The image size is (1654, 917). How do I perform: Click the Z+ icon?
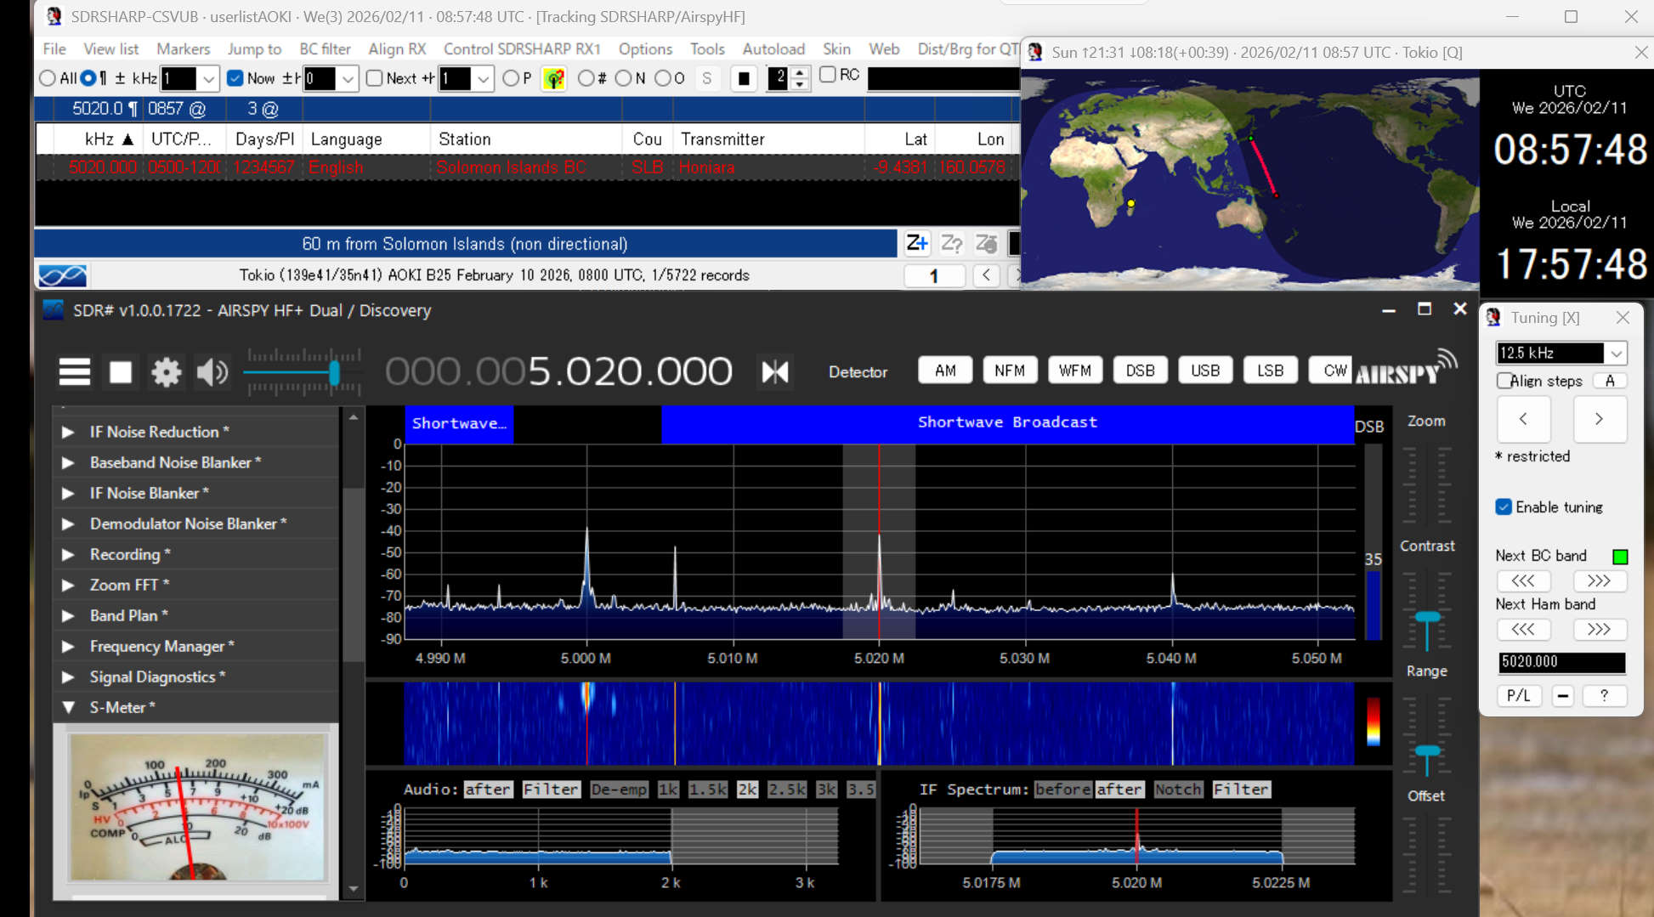point(916,244)
